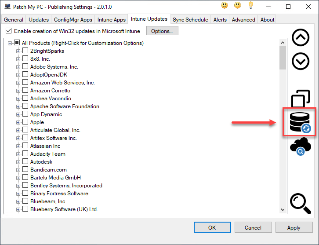Click the scrollbar down arrow

click(x=283, y=209)
